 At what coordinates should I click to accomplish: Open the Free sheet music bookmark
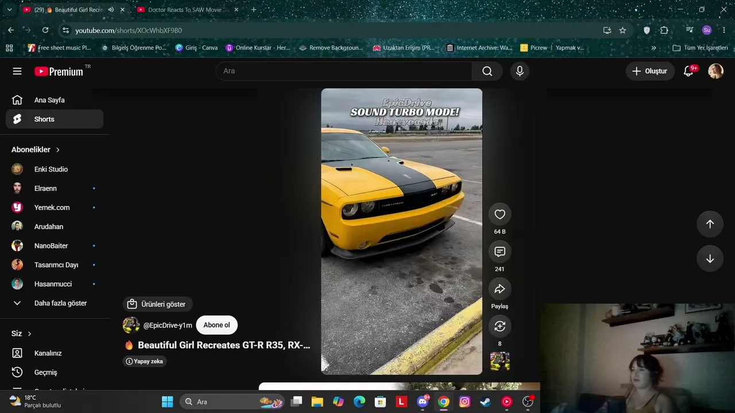[x=60, y=48]
